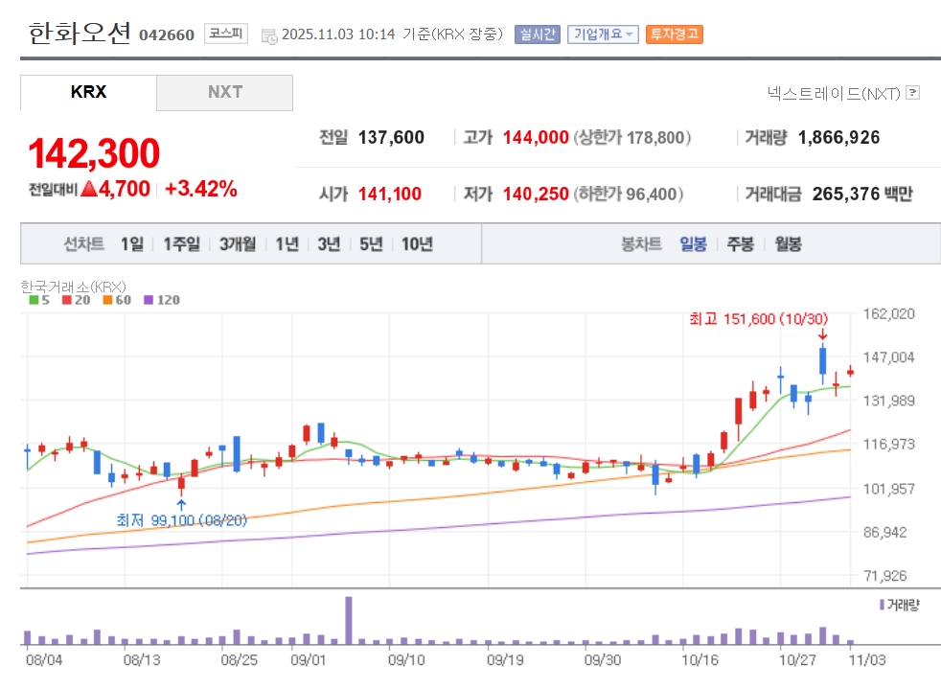
Task: Select the 10년 line chart period
Action: (417, 244)
